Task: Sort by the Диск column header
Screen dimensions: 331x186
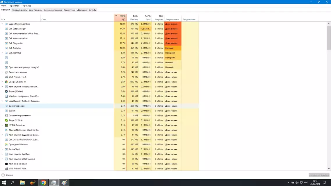Action: pyautogui.click(x=145, y=18)
